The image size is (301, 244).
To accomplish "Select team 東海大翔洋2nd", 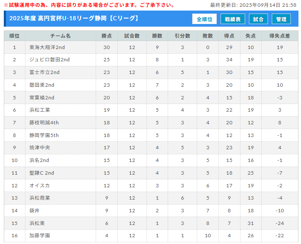I will [47, 47].
